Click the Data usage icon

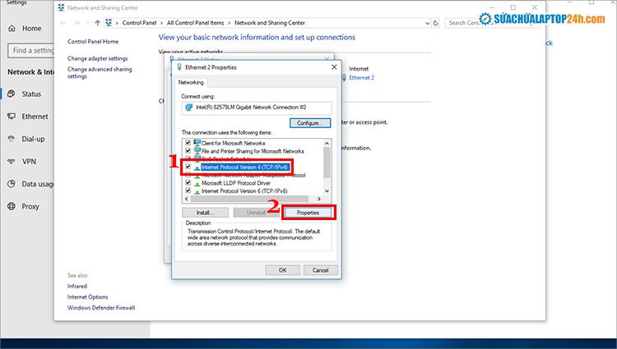[12, 185]
